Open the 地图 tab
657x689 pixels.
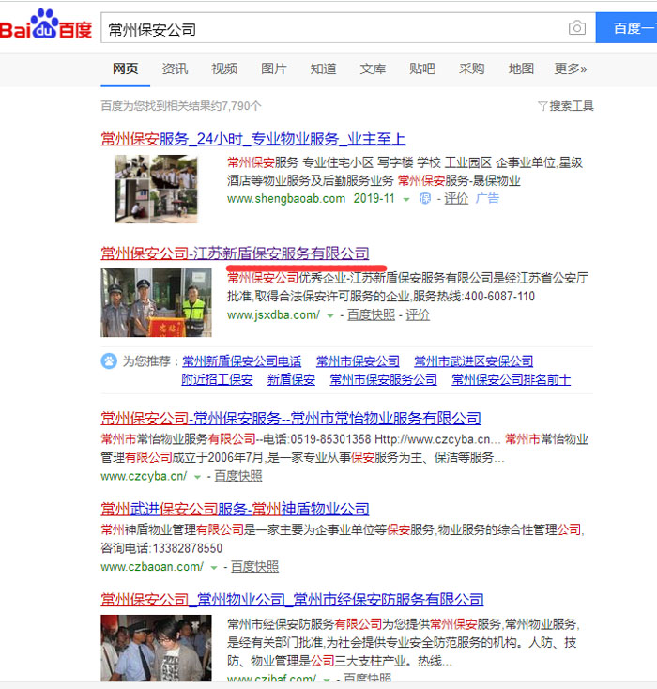coord(521,69)
